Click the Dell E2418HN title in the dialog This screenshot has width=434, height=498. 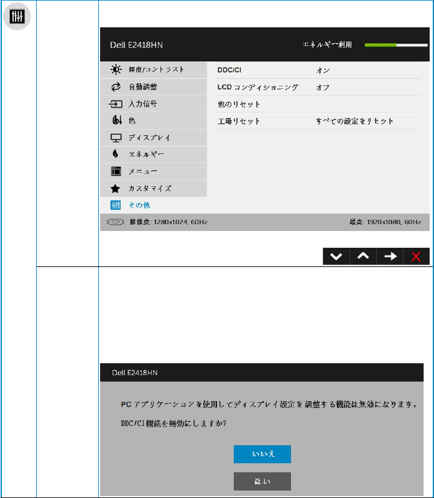(134, 373)
